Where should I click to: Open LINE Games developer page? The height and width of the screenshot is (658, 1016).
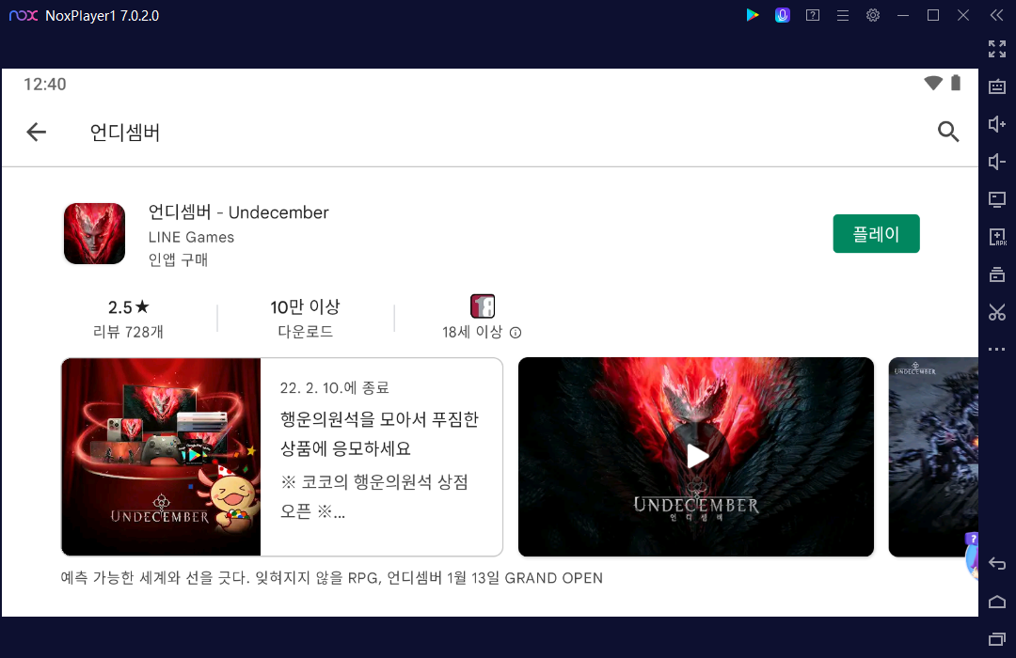(191, 237)
